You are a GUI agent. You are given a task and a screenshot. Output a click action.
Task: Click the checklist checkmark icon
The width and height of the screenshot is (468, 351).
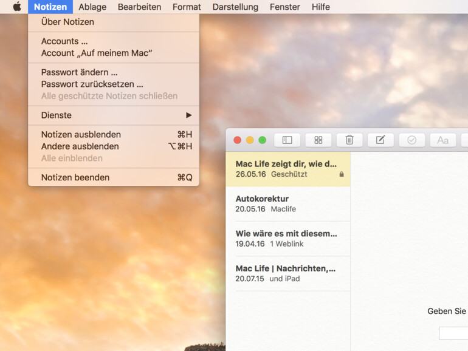click(x=411, y=140)
